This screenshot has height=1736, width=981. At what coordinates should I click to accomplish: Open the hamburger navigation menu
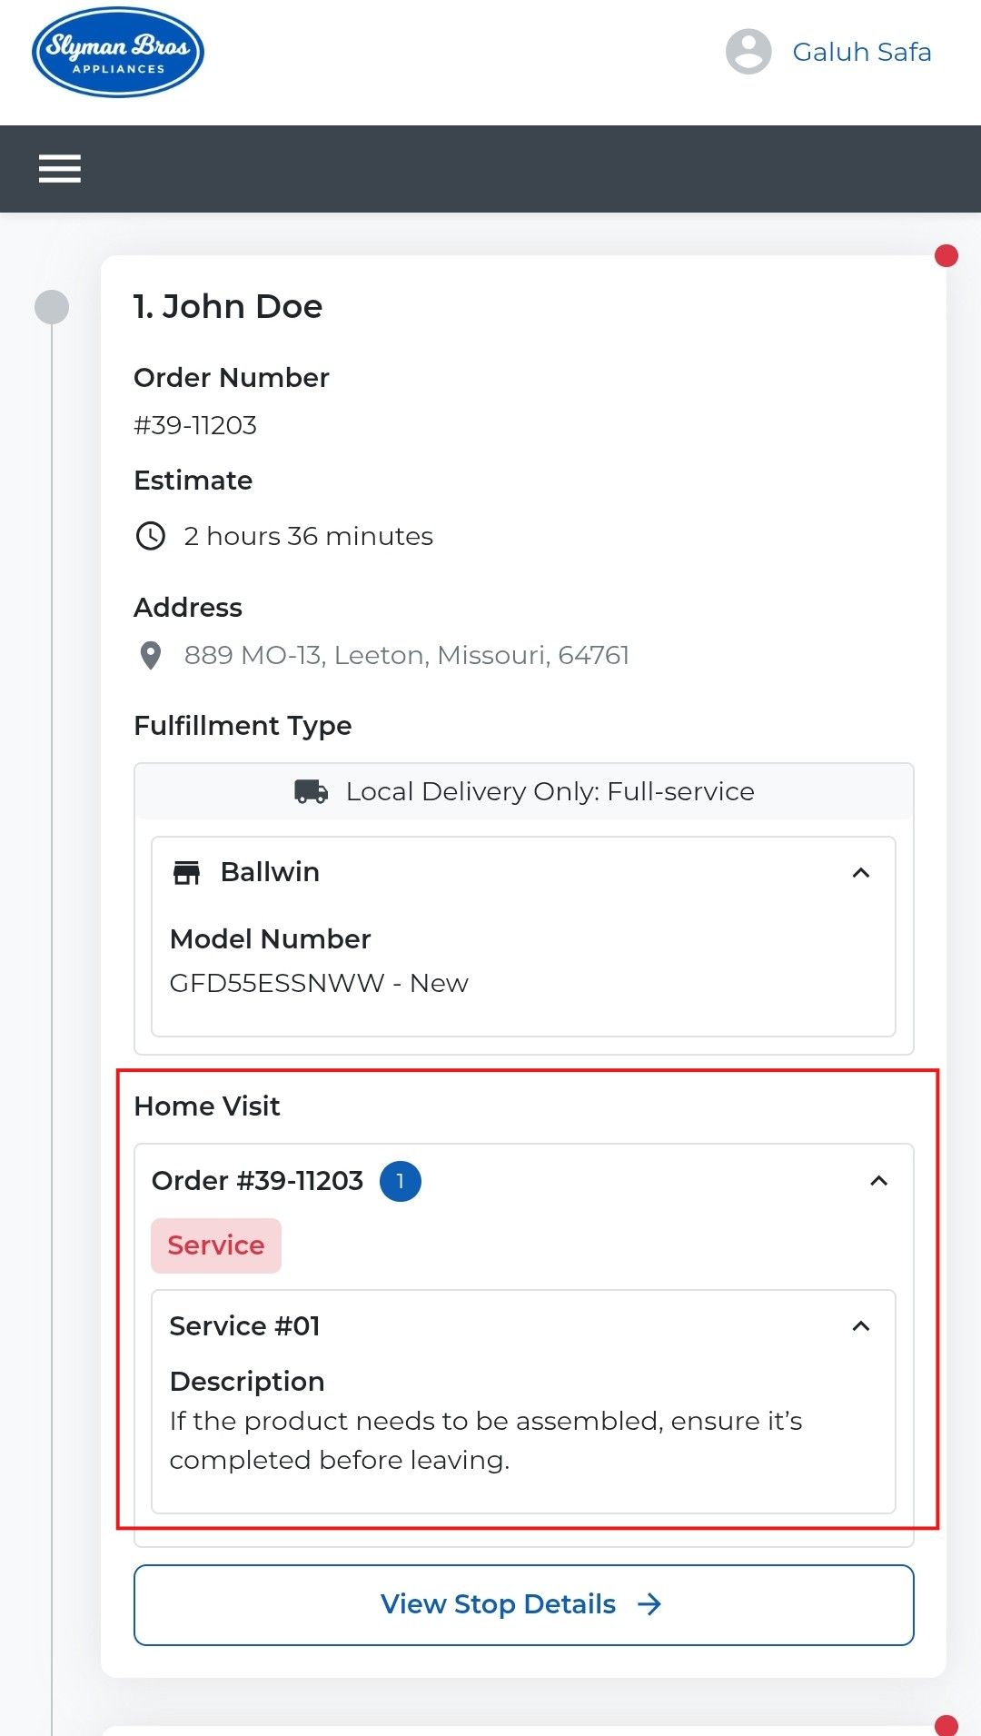[x=60, y=169]
